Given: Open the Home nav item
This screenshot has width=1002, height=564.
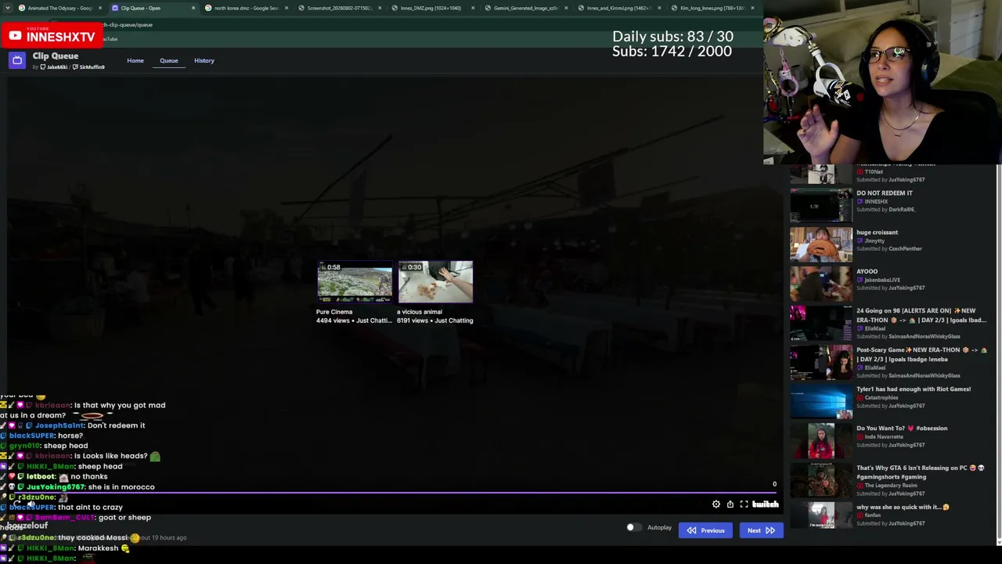Looking at the screenshot, I should click(x=135, y=60).
